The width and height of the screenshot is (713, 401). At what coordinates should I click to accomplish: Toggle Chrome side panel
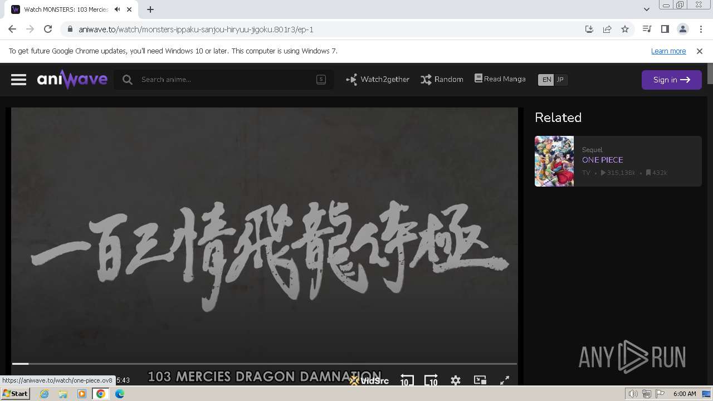pyautogui.click(x=665, y=29)
